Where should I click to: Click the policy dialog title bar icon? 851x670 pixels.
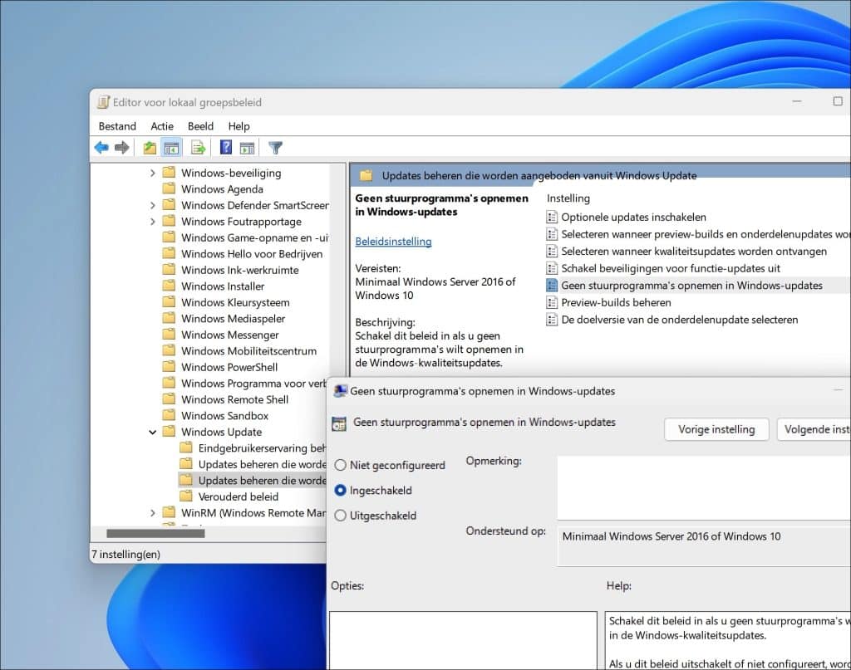(x=340, y=391)
